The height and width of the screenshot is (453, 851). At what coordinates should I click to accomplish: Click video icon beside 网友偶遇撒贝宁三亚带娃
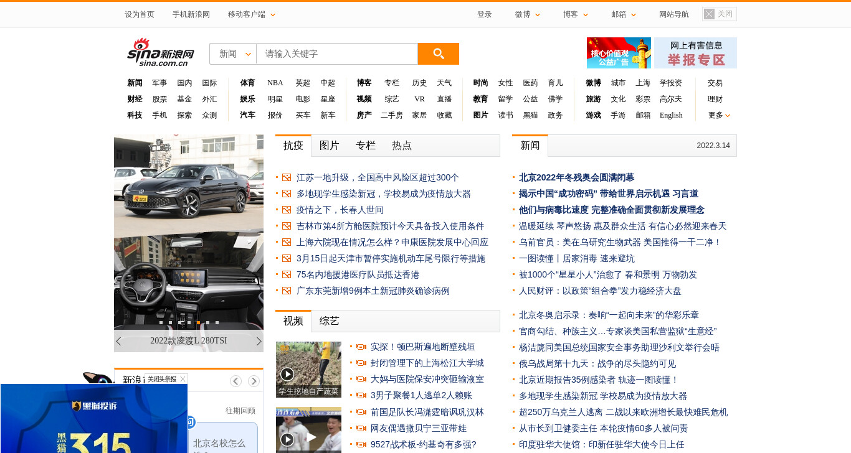pos(361,429)
